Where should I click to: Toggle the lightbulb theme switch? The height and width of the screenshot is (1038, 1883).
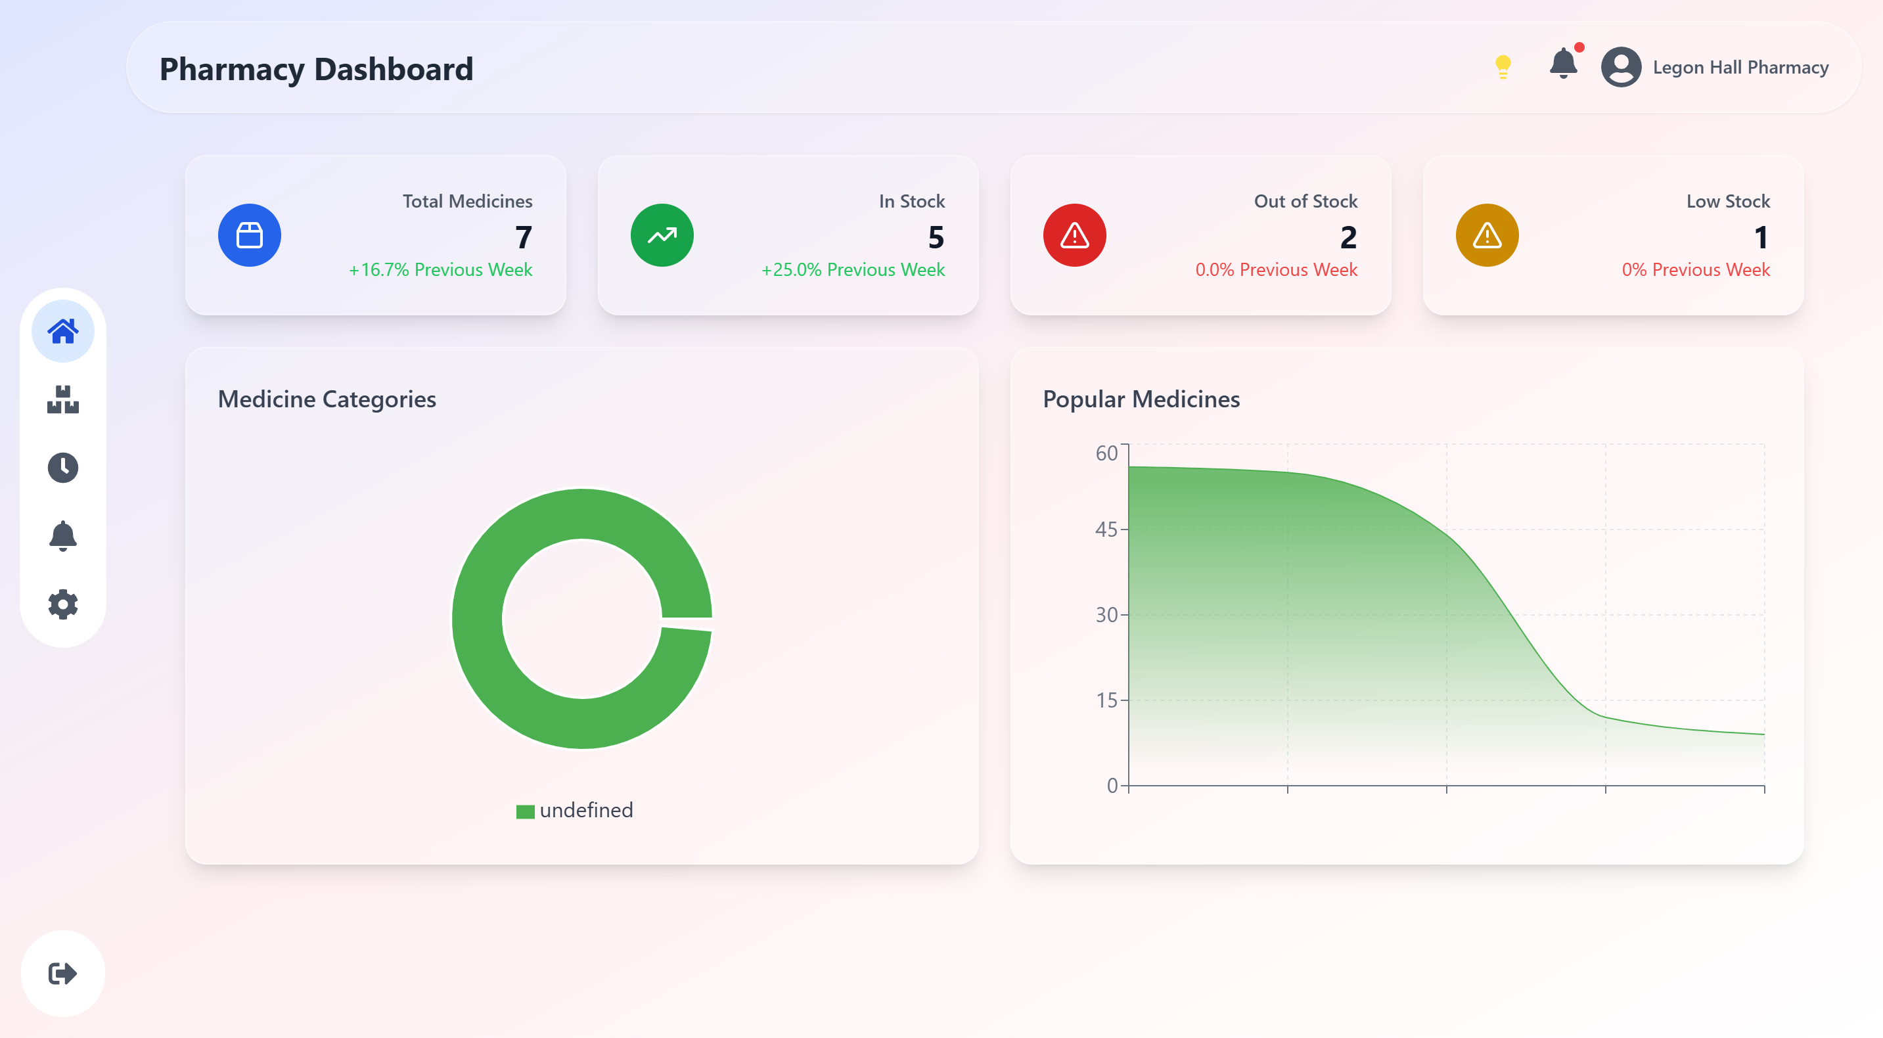point(1503,66)
